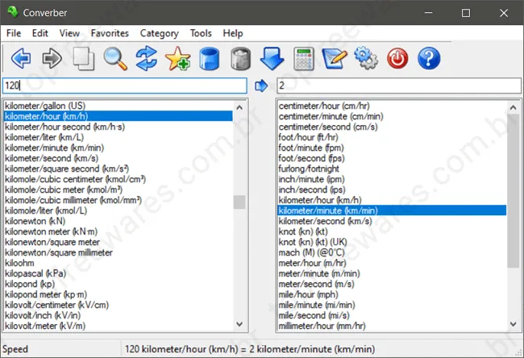Click the red power button icon
Image resolution: width=524 pixels, height=358 pixels.
coord(397,59)
